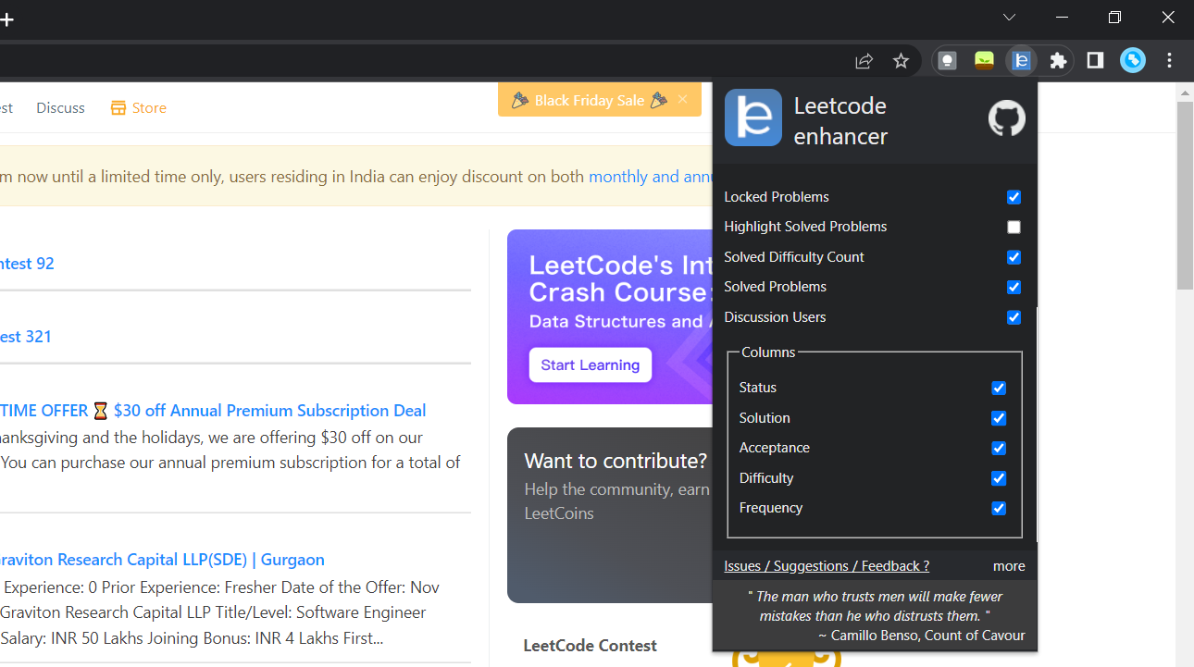
Task: Open the GitHub repository icon
Action: point(1007,118)
